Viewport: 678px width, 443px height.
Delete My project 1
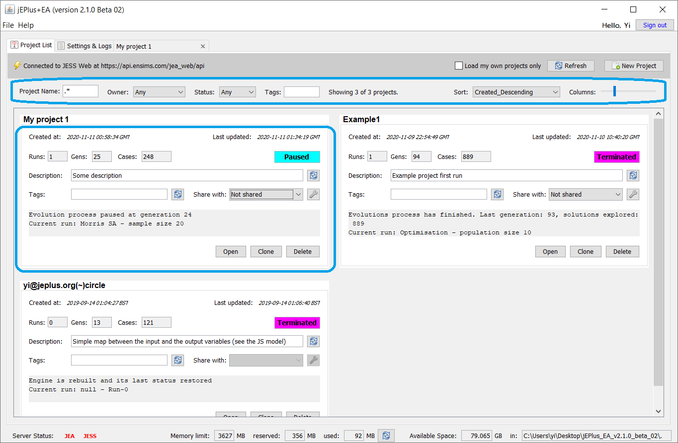(303, 251)
